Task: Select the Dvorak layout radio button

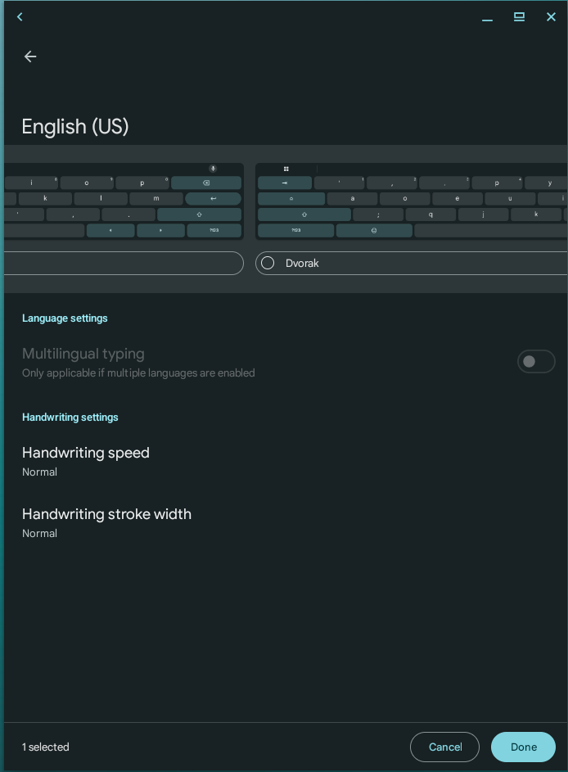Action: pyautogui.click(x=268, y=263)
